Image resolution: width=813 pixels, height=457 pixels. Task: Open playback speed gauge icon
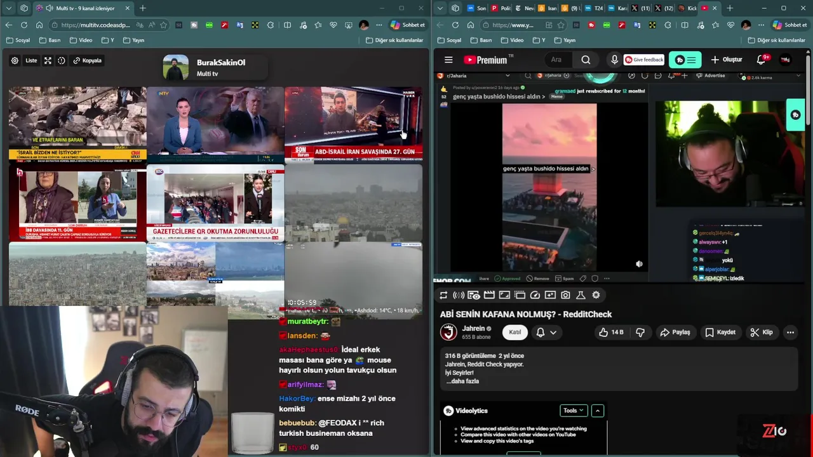coord(535,295)
